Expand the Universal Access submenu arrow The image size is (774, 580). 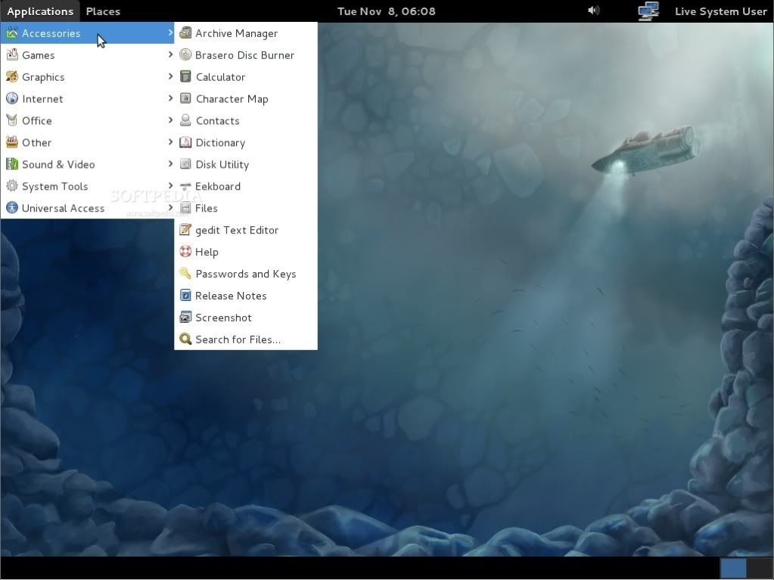click(170, 208)
